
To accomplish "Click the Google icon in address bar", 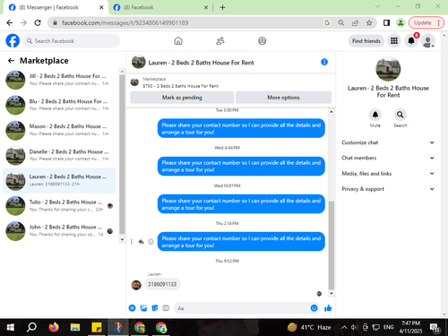I will [x=327, y=22].
